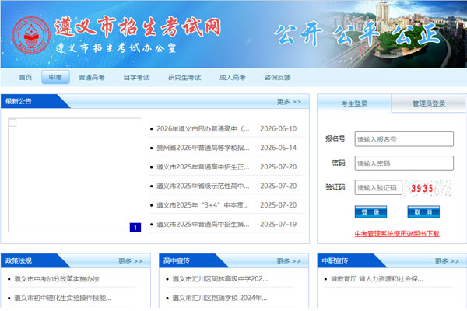Image resolution: width=467 pixels, height=311 pixels.
Task: Open notice 遵义市2025年省级示范性高中
Action: pyautogui.click(x=203, y=186)
